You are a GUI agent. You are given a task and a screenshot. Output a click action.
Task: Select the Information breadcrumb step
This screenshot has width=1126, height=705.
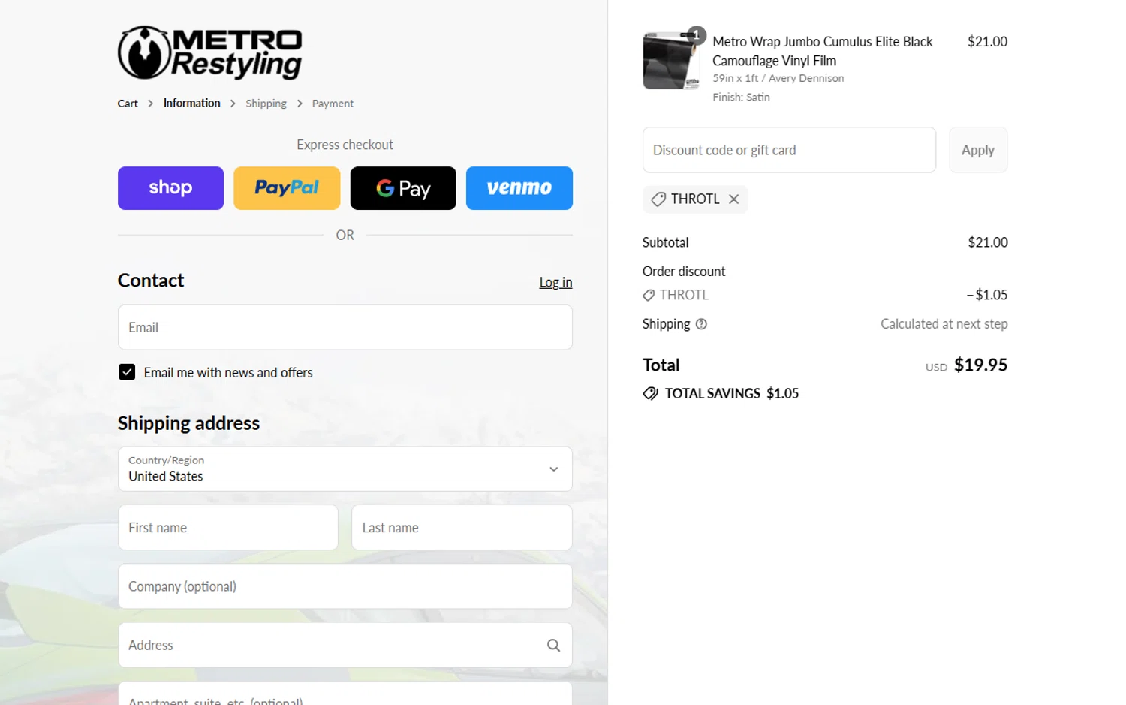(x=192, y=103)
